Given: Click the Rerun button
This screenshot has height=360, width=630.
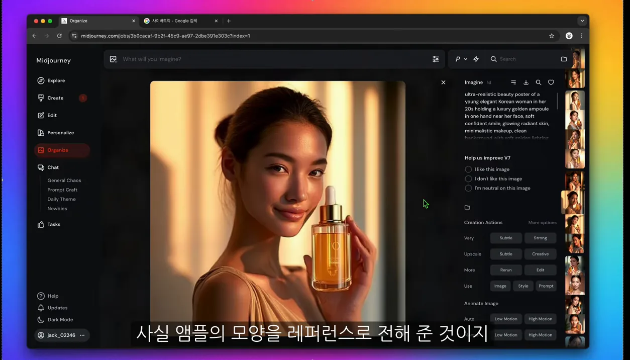Looking at the screenshot, I should [506, 270].
